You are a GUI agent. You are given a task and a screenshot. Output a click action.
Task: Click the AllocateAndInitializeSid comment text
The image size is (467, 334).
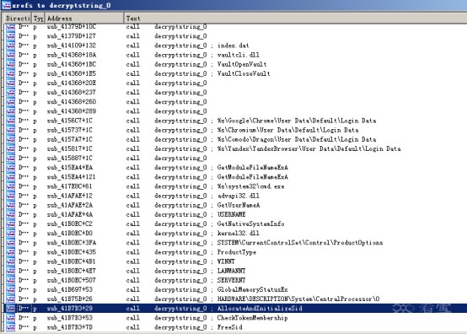[x=260, y=309]
